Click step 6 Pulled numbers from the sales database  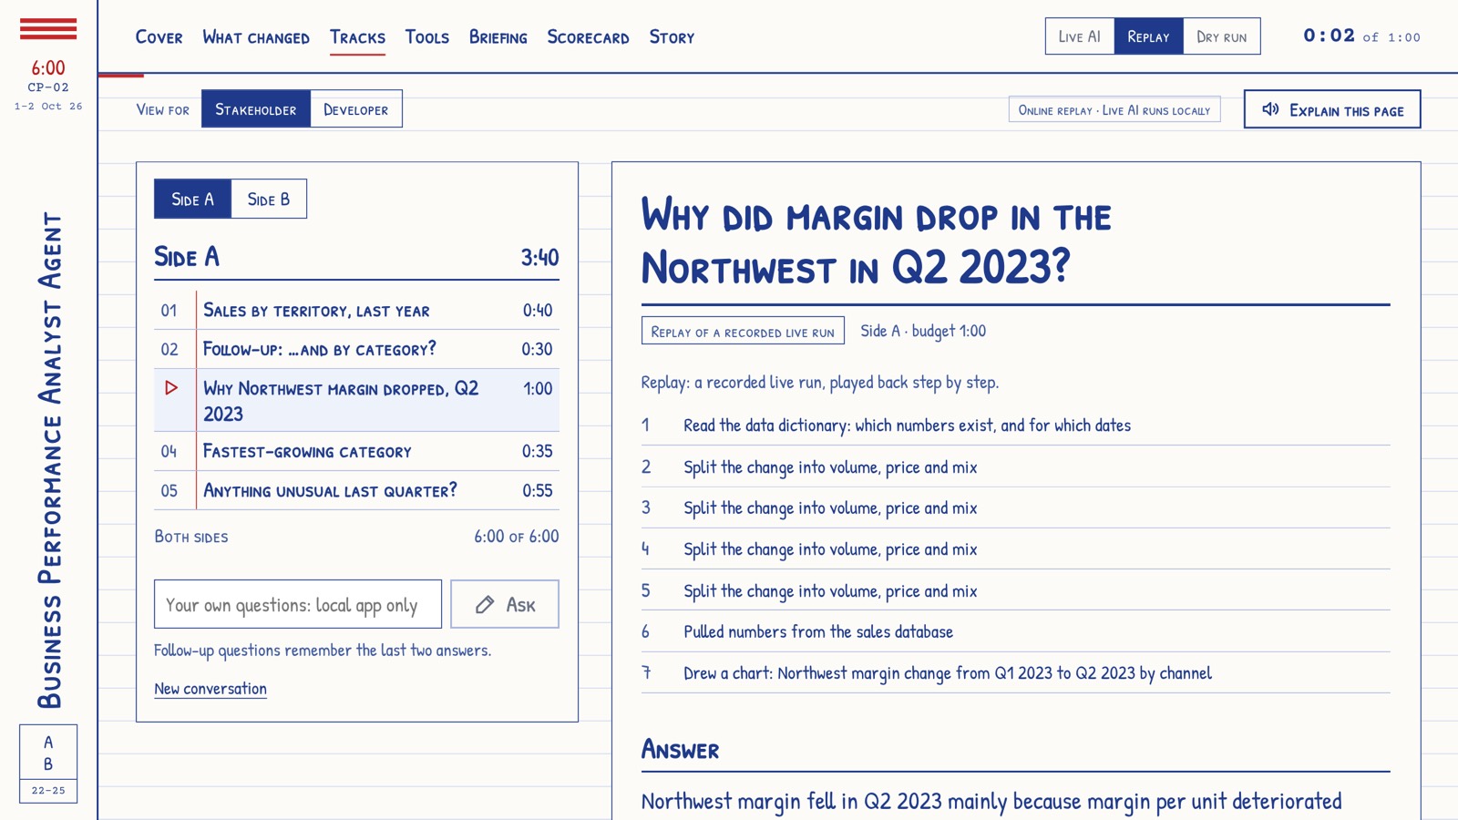pos(1015,631)
